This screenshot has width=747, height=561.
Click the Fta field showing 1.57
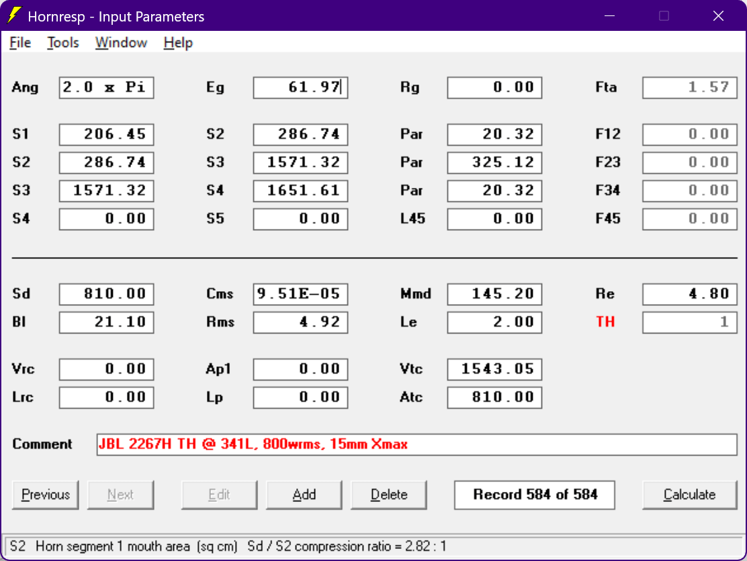point(689,87)
